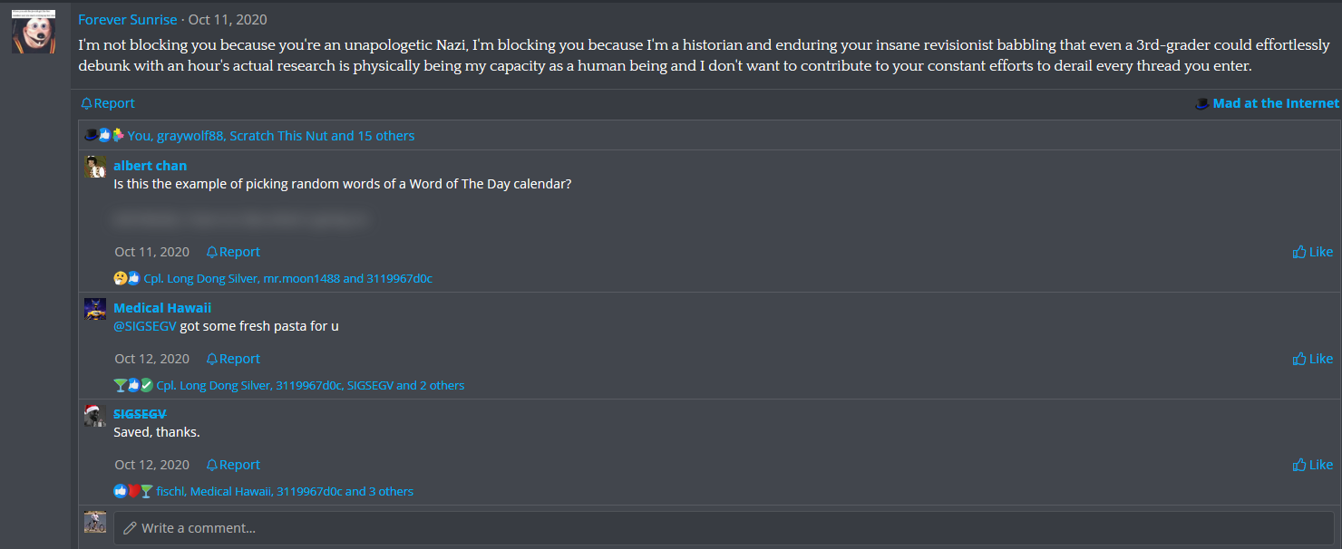
Task: Report albert chan's comment
Action: (233, 252)
